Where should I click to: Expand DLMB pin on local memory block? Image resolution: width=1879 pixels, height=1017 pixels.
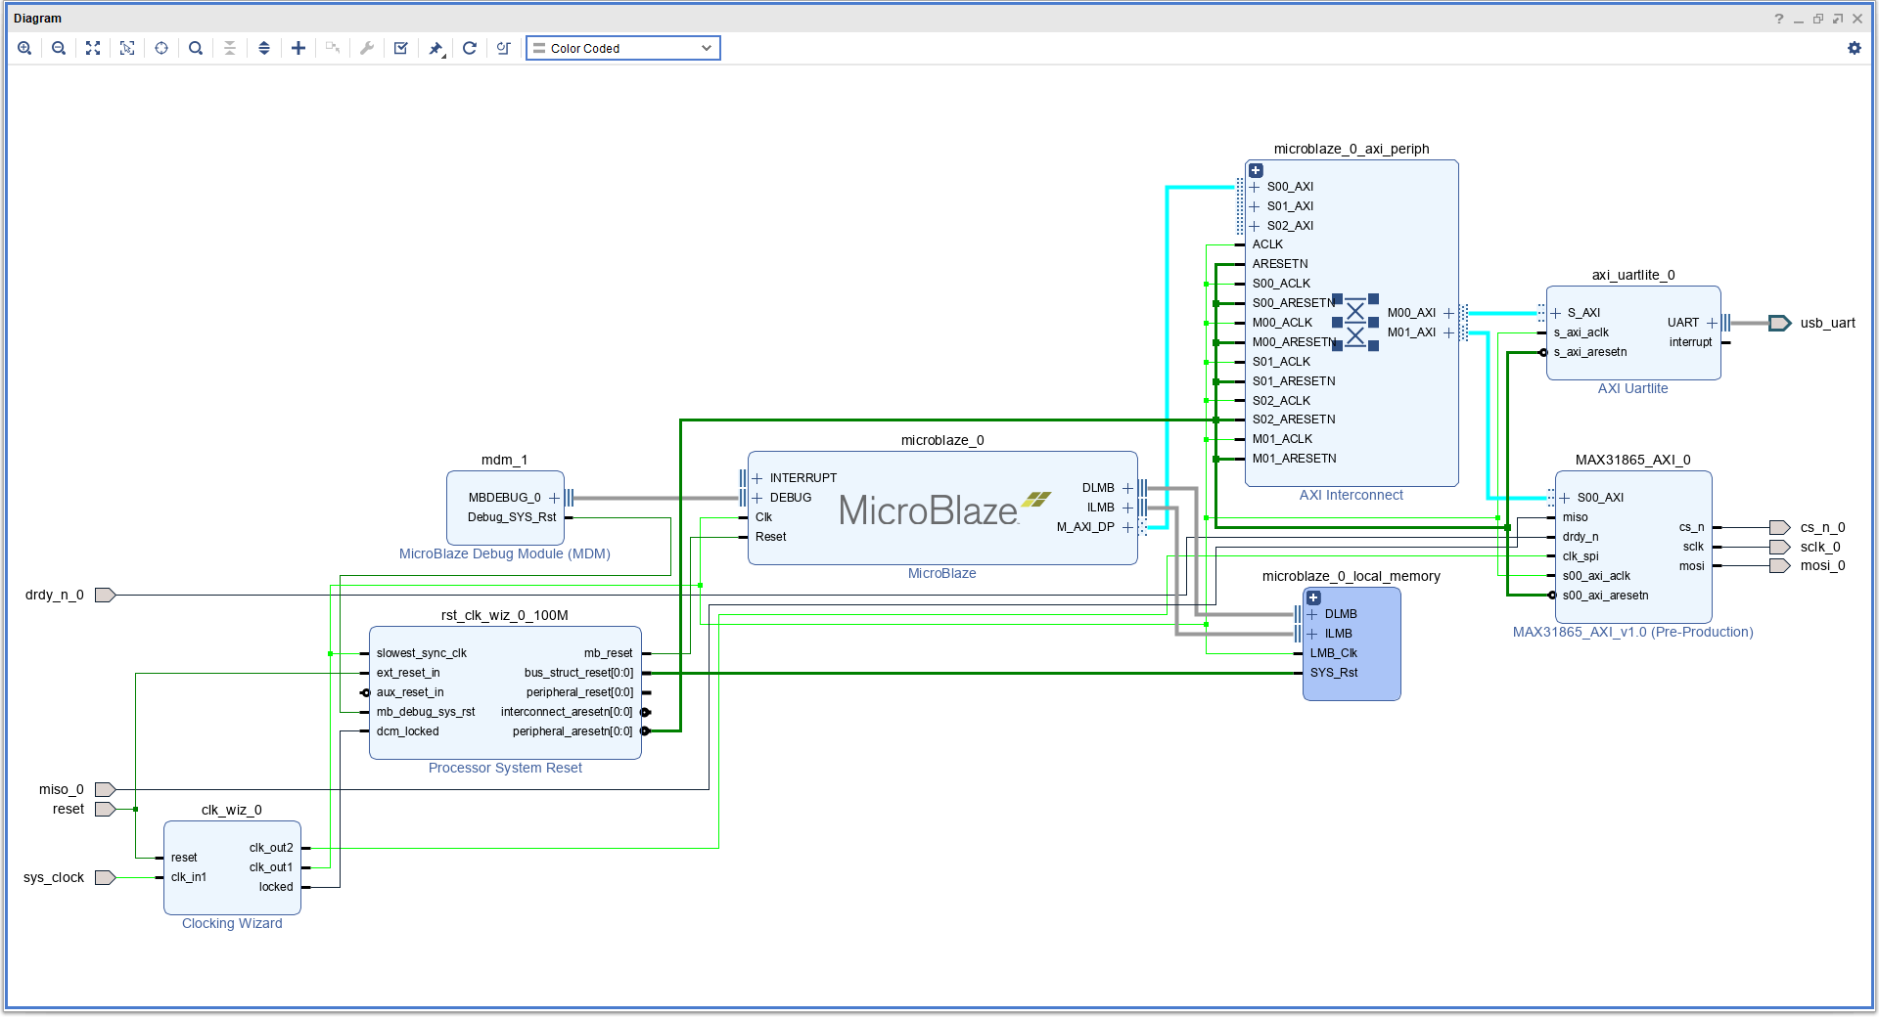pos(1312,614)
